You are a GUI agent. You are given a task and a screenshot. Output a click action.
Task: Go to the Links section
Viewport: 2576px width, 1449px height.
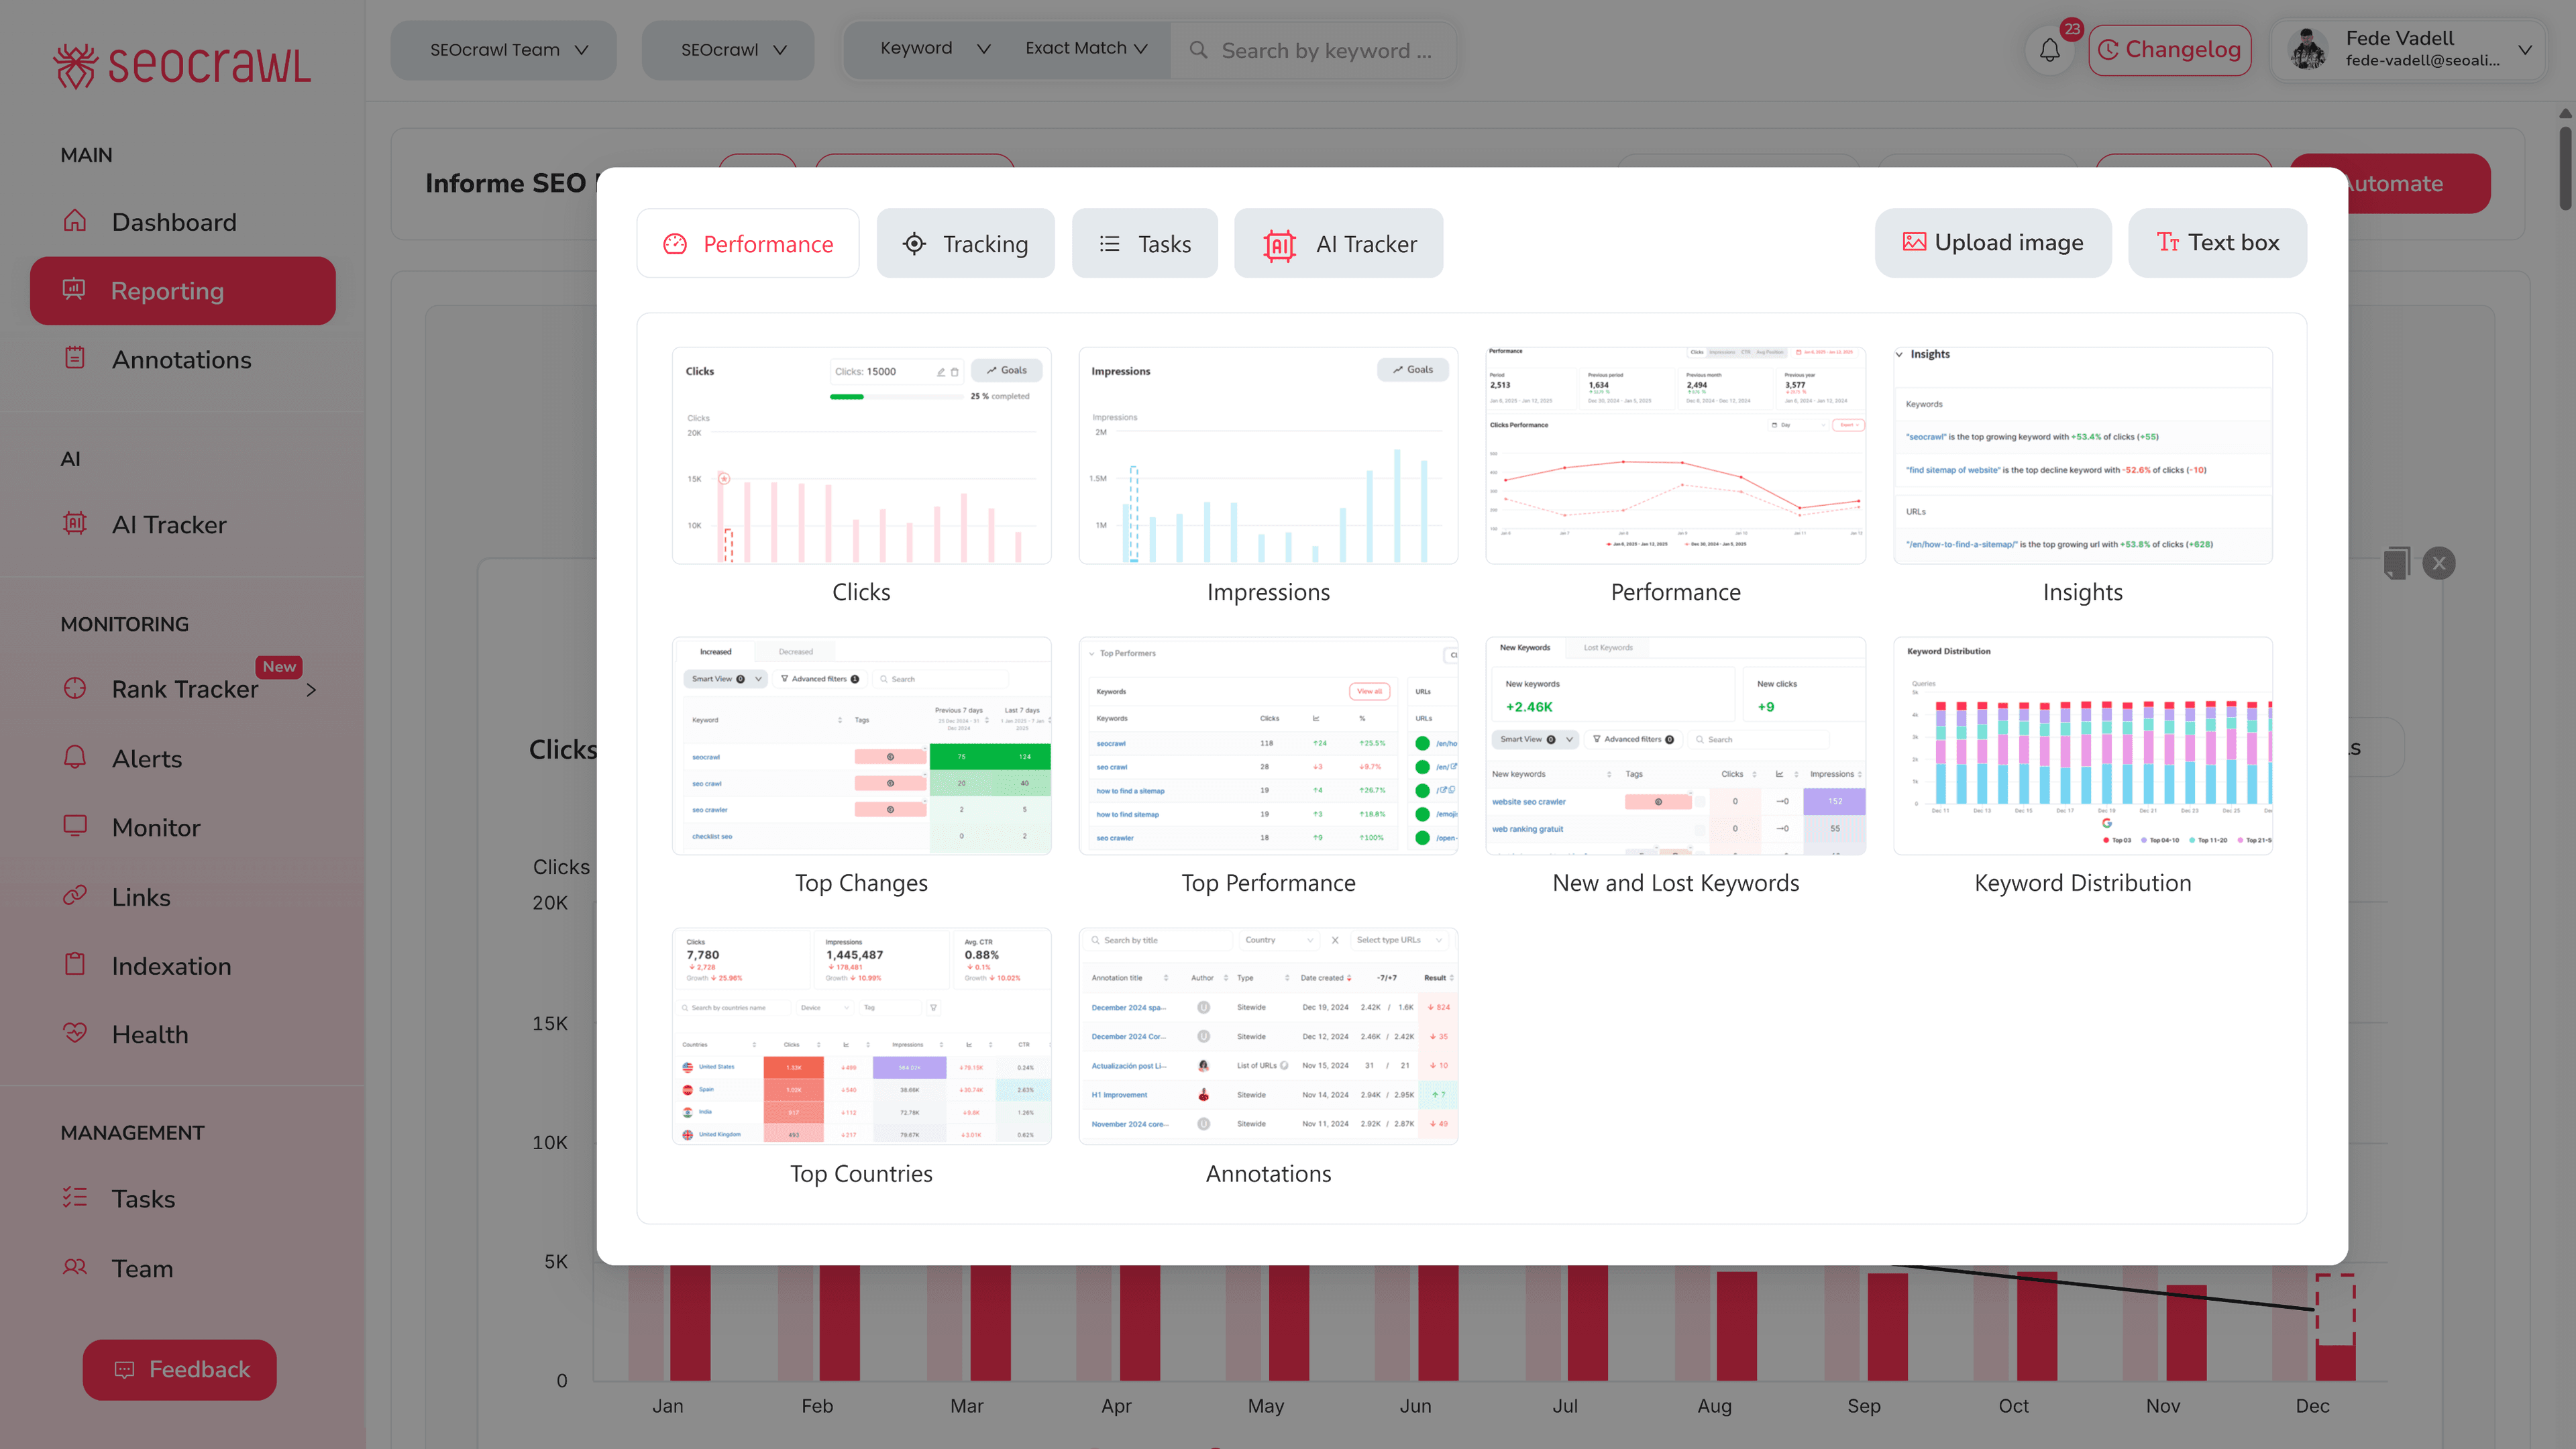[140, 896]
